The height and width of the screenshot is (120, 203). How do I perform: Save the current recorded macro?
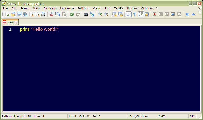[179, 14]
